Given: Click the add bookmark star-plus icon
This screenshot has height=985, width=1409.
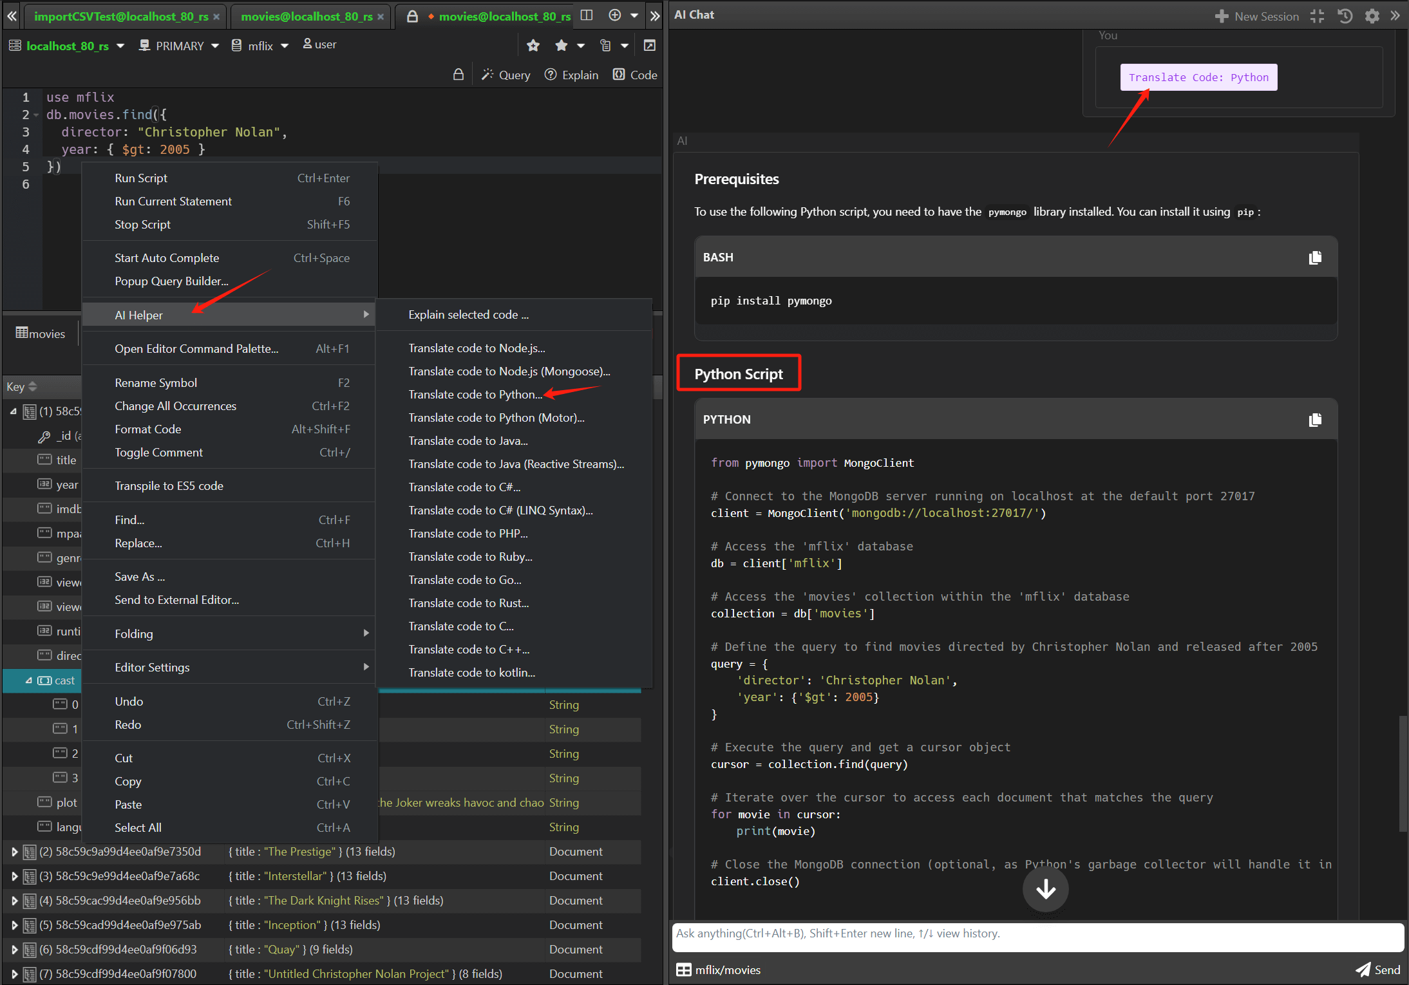Looking at the screenshot, I should click(x=533, y=45).
